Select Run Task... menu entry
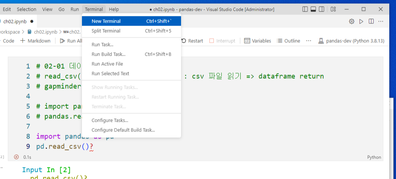396x179 pixels. (x=132, y=45)
